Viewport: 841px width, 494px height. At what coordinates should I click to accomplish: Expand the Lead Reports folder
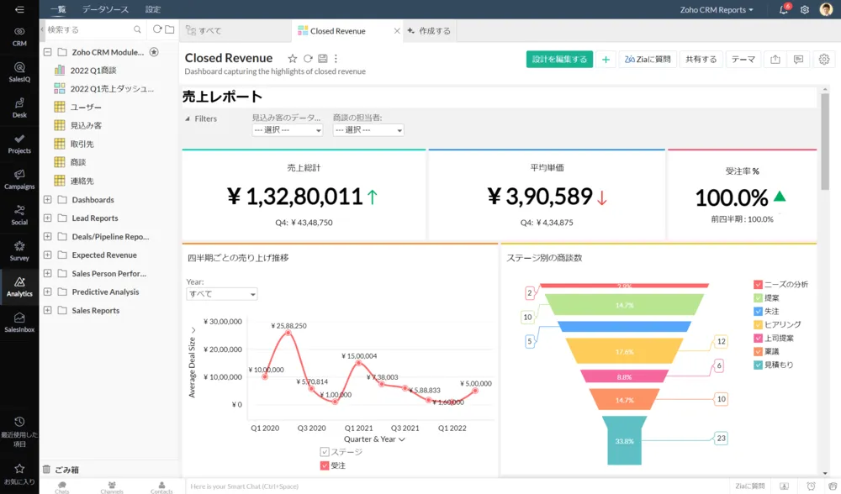coord(48,218)
